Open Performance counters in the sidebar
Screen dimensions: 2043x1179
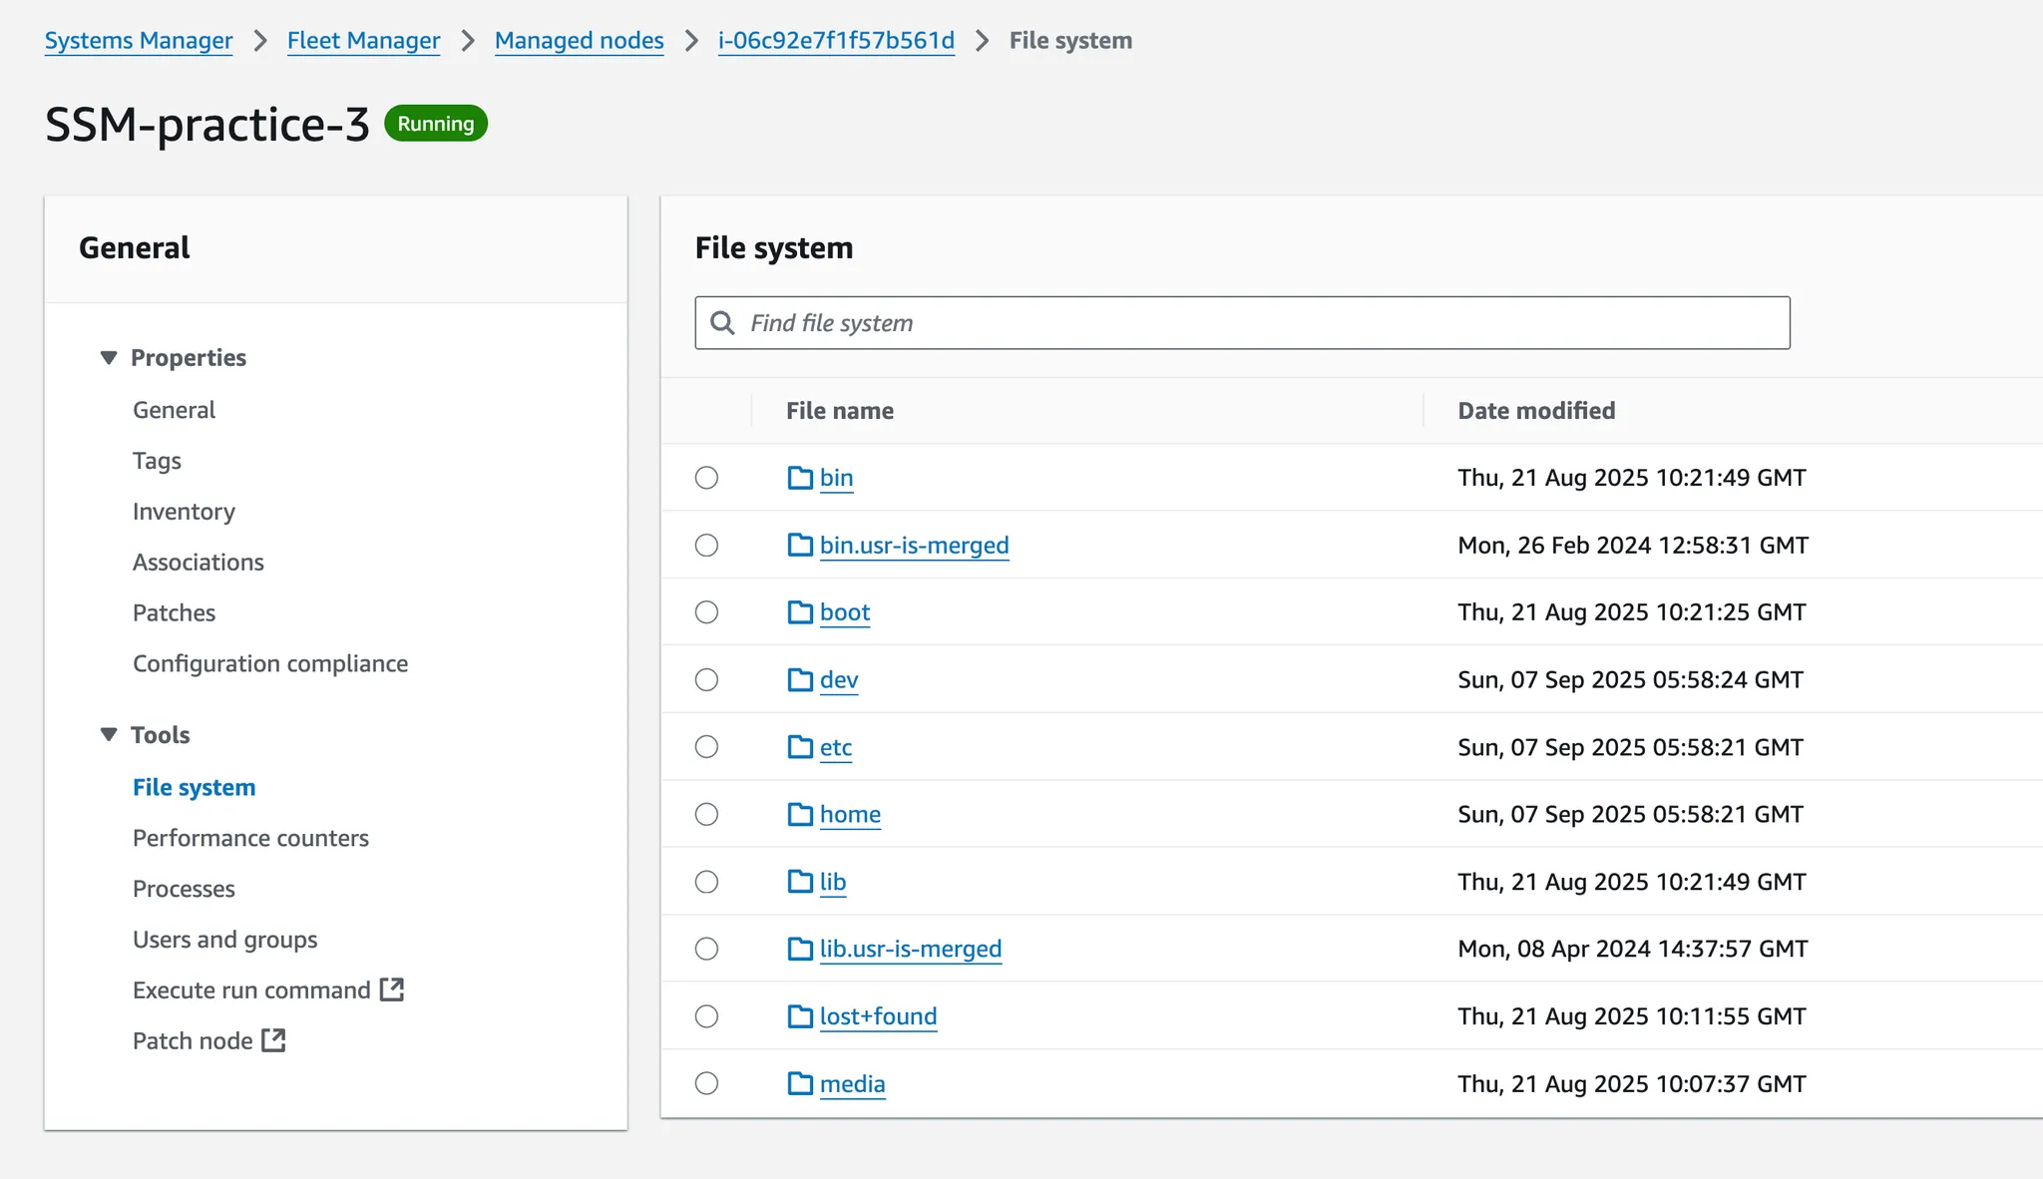pos(250,838)
